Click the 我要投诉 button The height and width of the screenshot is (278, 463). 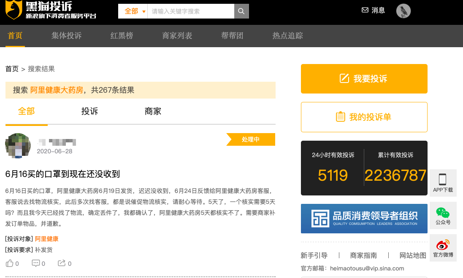coord(364,79)
